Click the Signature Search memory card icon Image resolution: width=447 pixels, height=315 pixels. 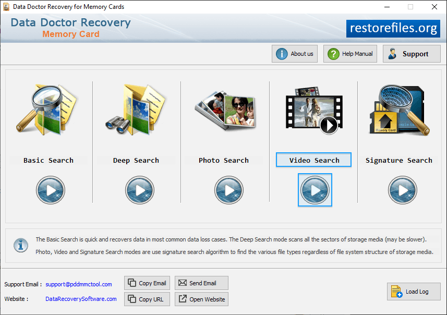click(400, 110)
